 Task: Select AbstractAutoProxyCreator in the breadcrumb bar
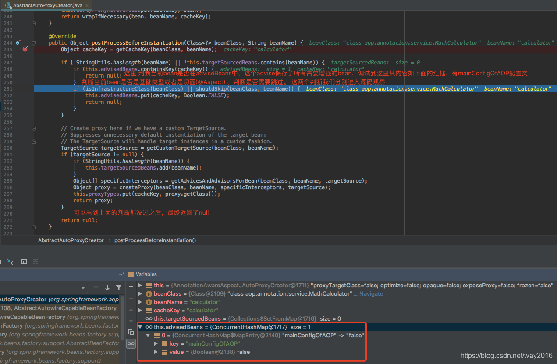(71, 240)
